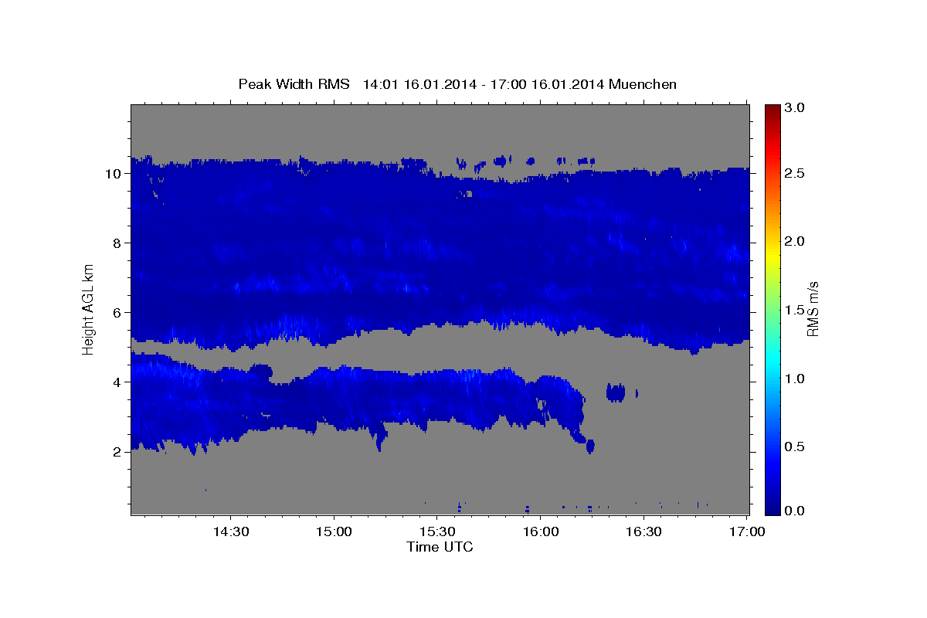Click the 'Height AGL km' axis label

point(88,309)
